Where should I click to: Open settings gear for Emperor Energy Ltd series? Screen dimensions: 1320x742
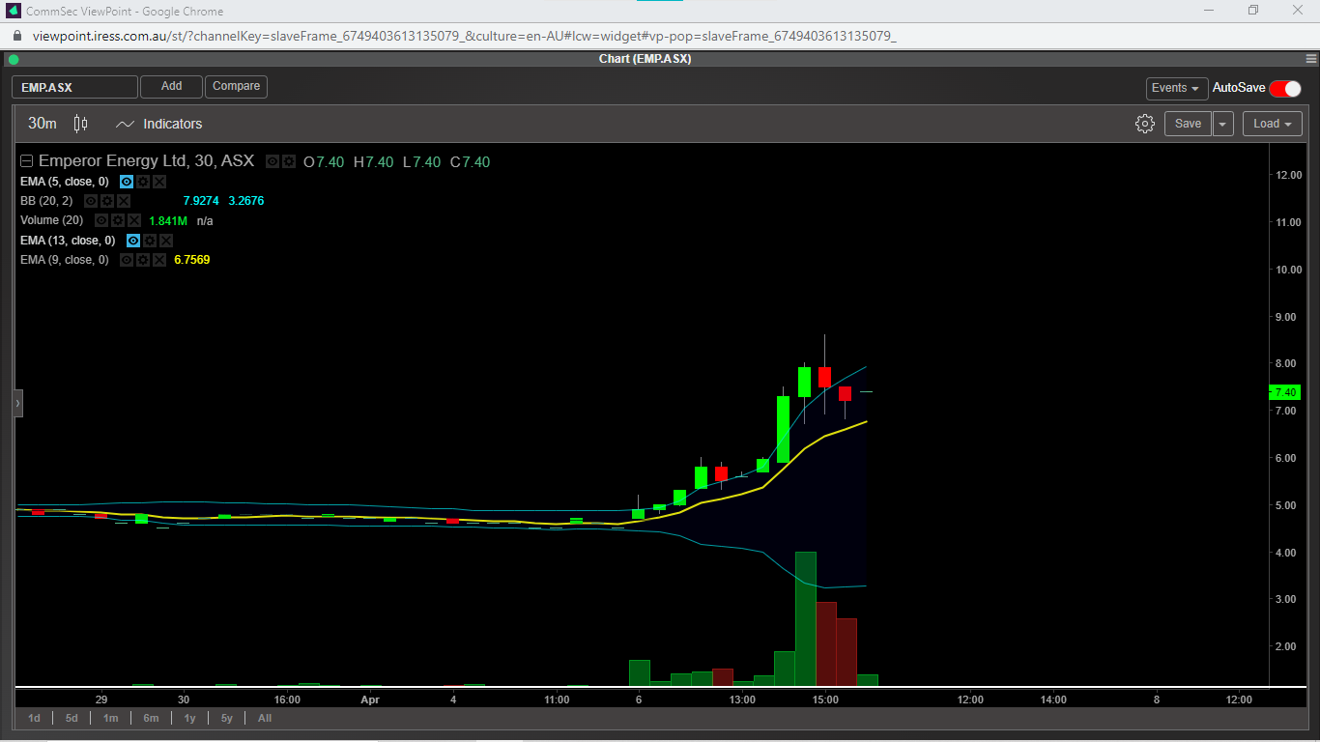tap(289, 162)
